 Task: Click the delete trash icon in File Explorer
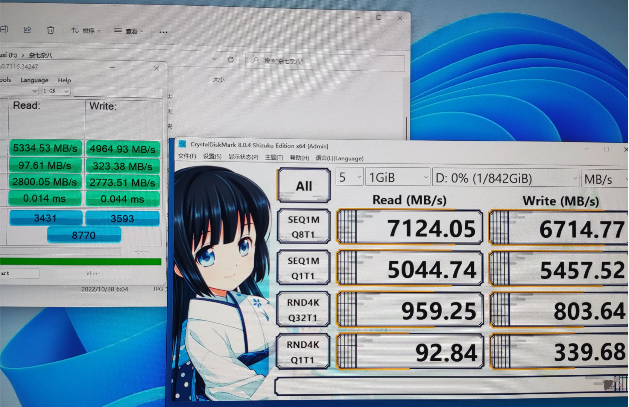pyautogui.click(x=51, y=30)
